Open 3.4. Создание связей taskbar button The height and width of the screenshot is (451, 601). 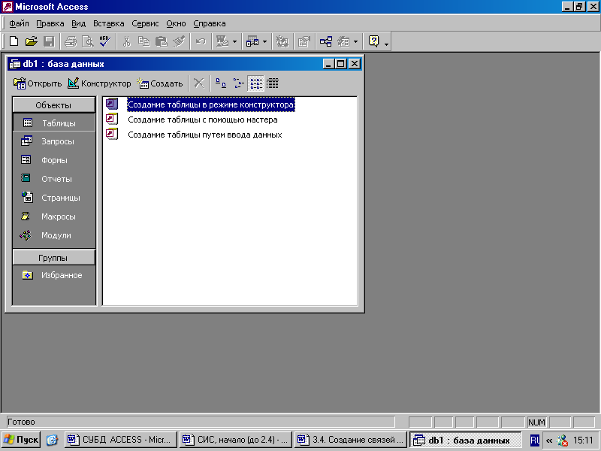pos(351,440)
